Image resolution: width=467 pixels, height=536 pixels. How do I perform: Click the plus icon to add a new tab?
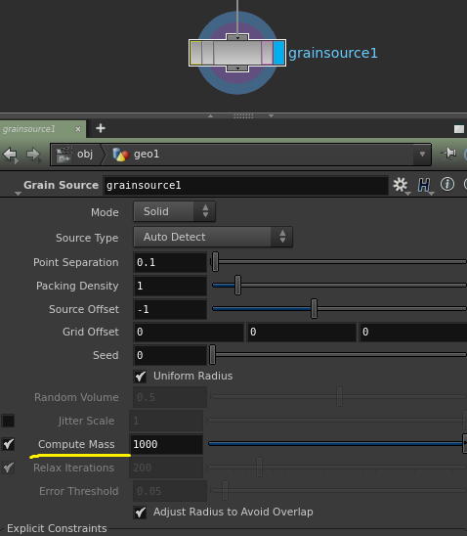(x=101, y=128)
